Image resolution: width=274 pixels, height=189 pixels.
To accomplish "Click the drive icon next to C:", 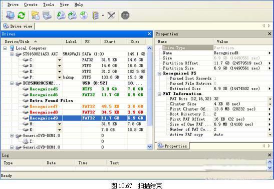I will [x=26, y=60].
